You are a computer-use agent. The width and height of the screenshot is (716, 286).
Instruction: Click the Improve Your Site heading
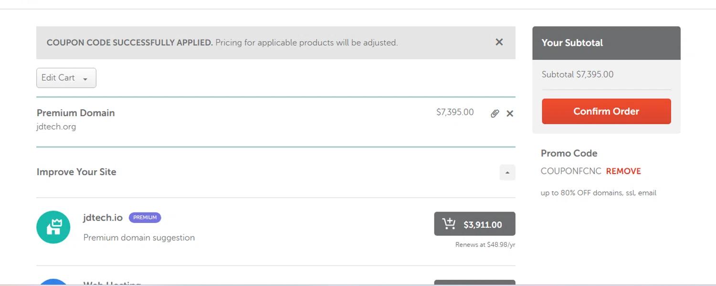[76, 172]
